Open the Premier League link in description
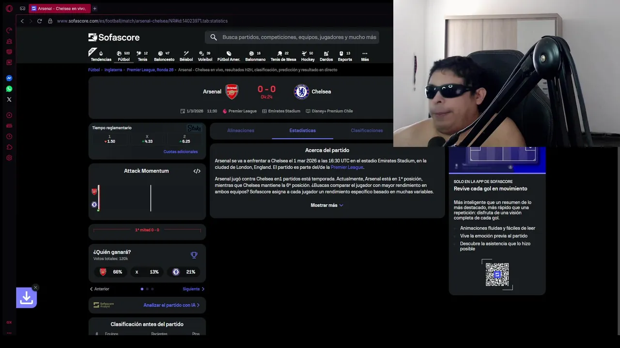Image resolution: width=620 pixels, height=348 pixels. 347,167
